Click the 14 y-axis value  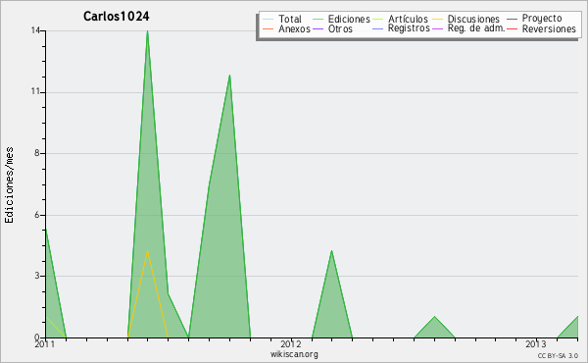(35, 30)
